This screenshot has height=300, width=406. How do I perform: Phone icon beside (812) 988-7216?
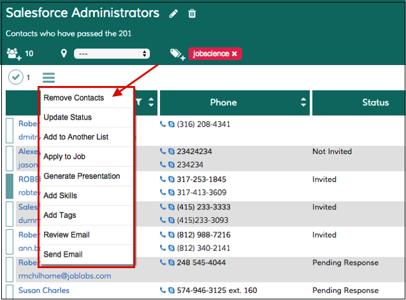[x=163, y=235]
